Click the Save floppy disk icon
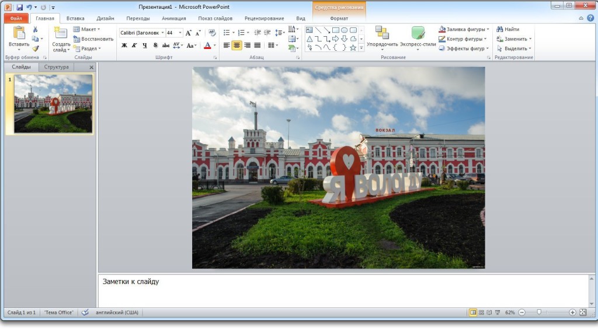The image size is (598, 329). click(19, 7)
